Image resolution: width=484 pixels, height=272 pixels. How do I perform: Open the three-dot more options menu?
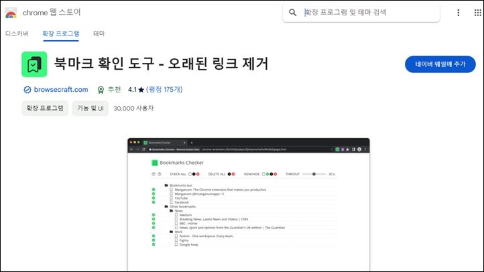pyautogui.click(x=459, y=13)
